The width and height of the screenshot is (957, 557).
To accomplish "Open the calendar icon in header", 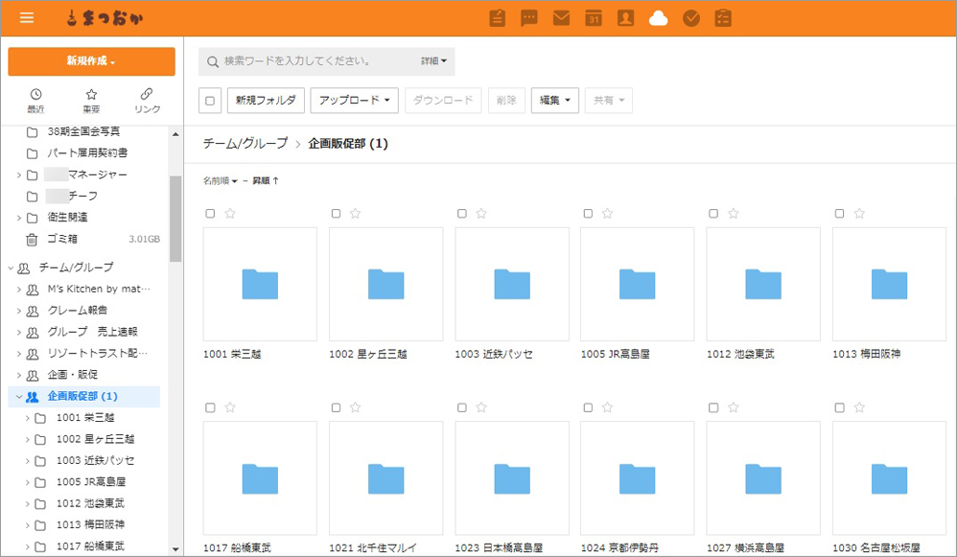I will click(594, 18).
